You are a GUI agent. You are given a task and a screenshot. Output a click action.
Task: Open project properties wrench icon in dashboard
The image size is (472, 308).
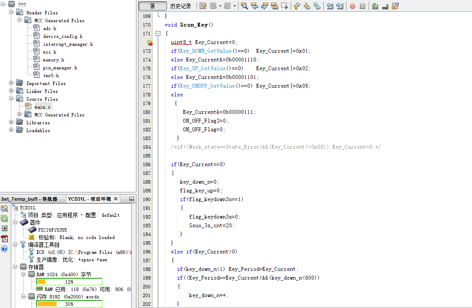[4, 209]
